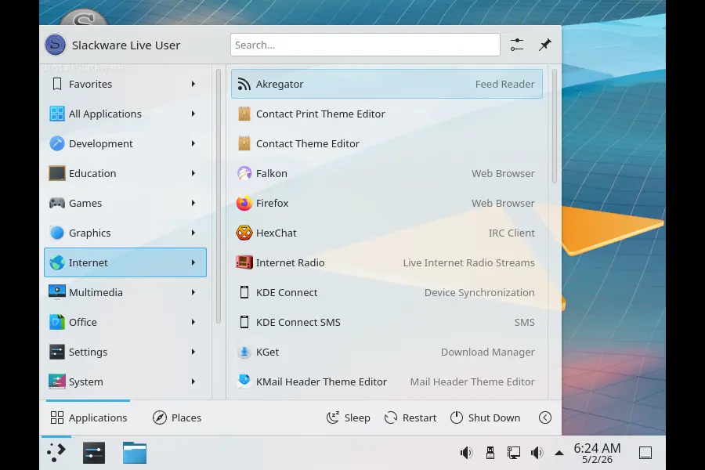Launch KDE Connect SMS

click(x=387, y=322)
